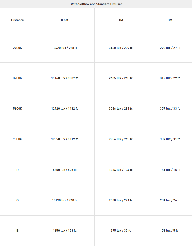Select the 3026 lux / 281 fc value
The width and height of the screenshot is (192, 249).
click(121, 109)
